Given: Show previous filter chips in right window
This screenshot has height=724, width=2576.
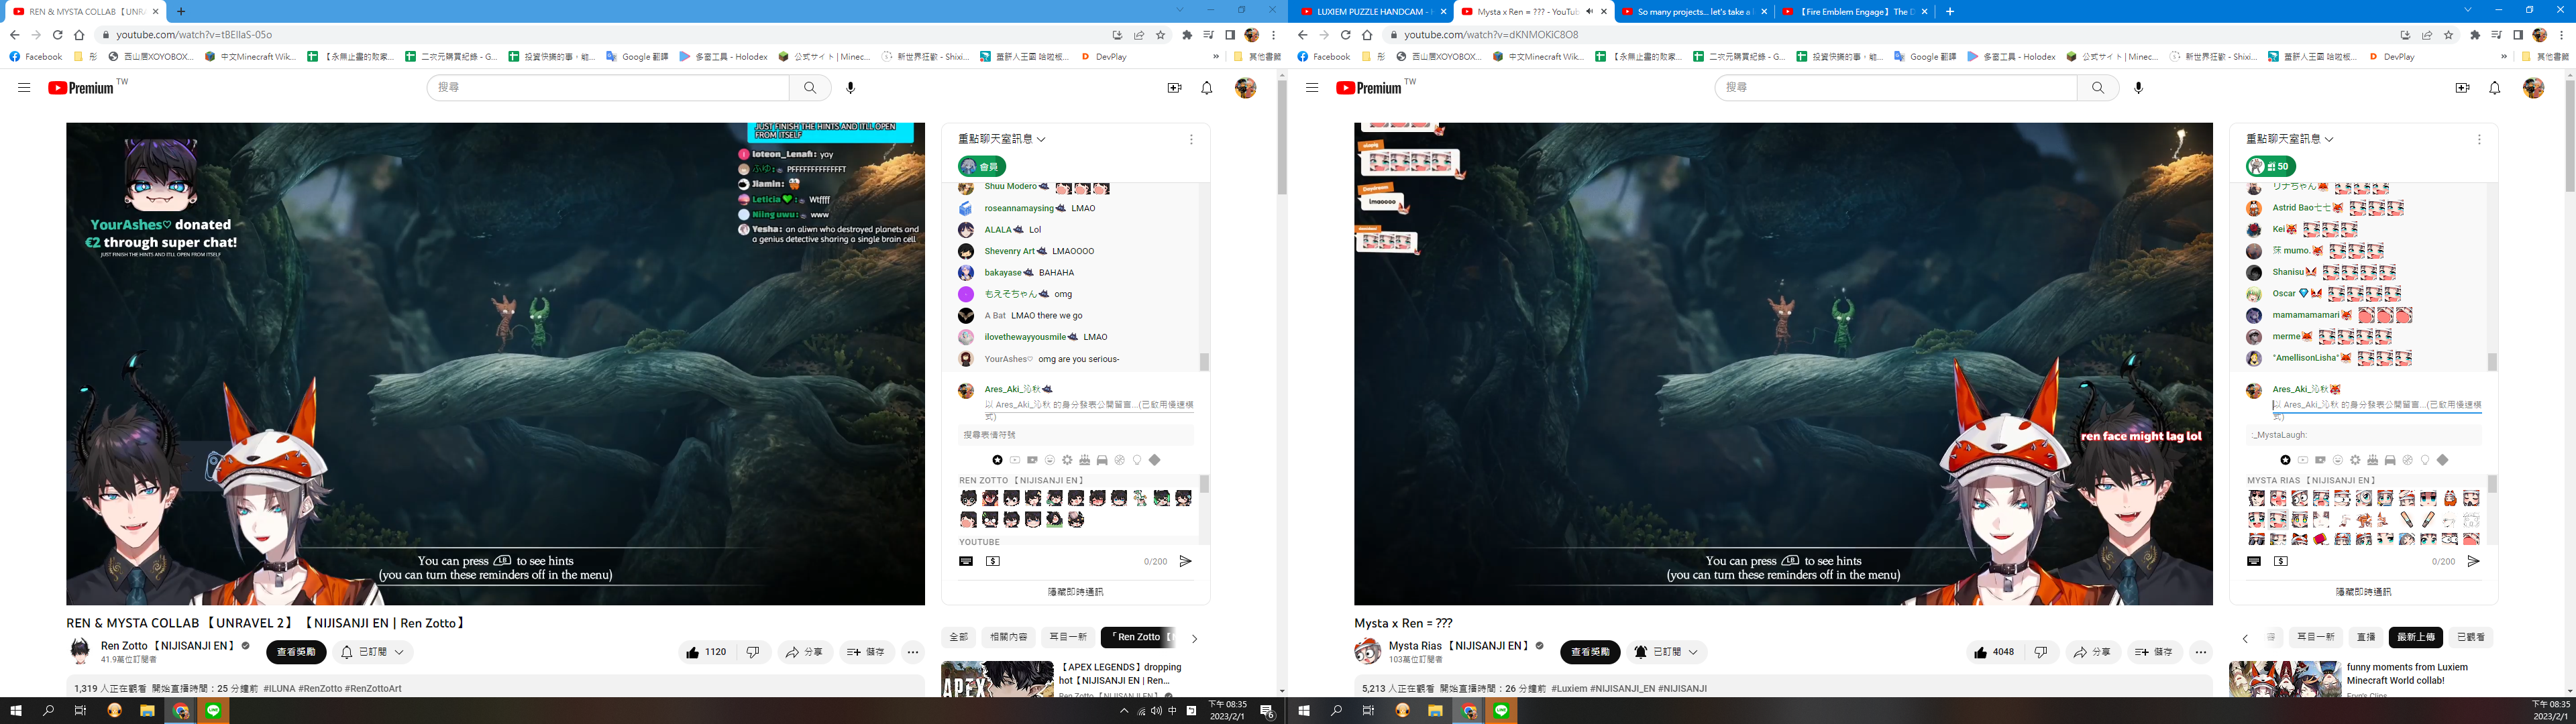Looking at the screenshot, I should coord(2245,638).
